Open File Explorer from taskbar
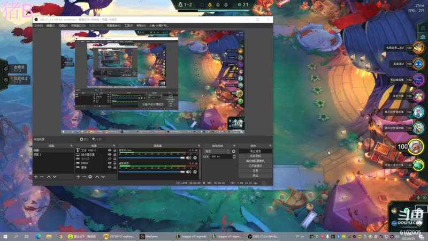This screenshot has height=241, width=428. pos(49,236)
